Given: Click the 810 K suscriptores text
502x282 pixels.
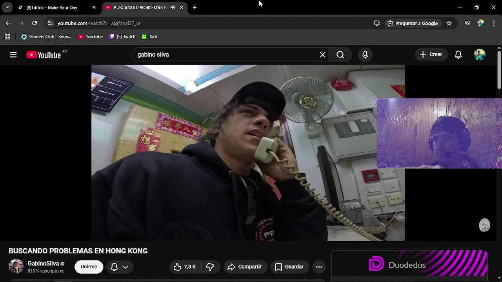Looking at the screenshot, I should point(46,271).
